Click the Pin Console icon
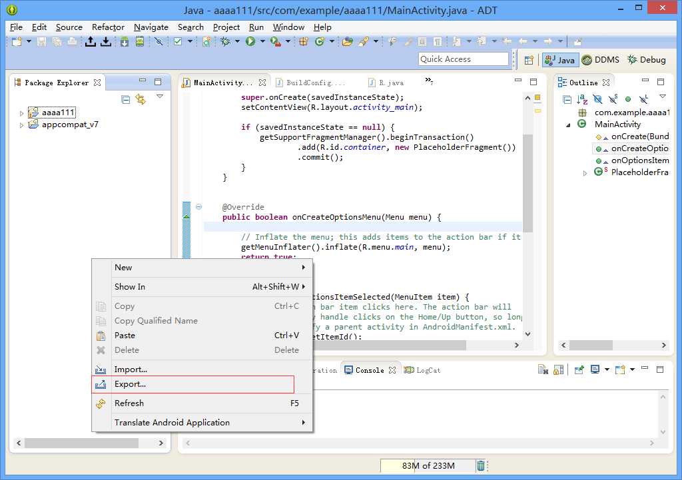Screen dimensions: 682x480 tap(579, 369)
